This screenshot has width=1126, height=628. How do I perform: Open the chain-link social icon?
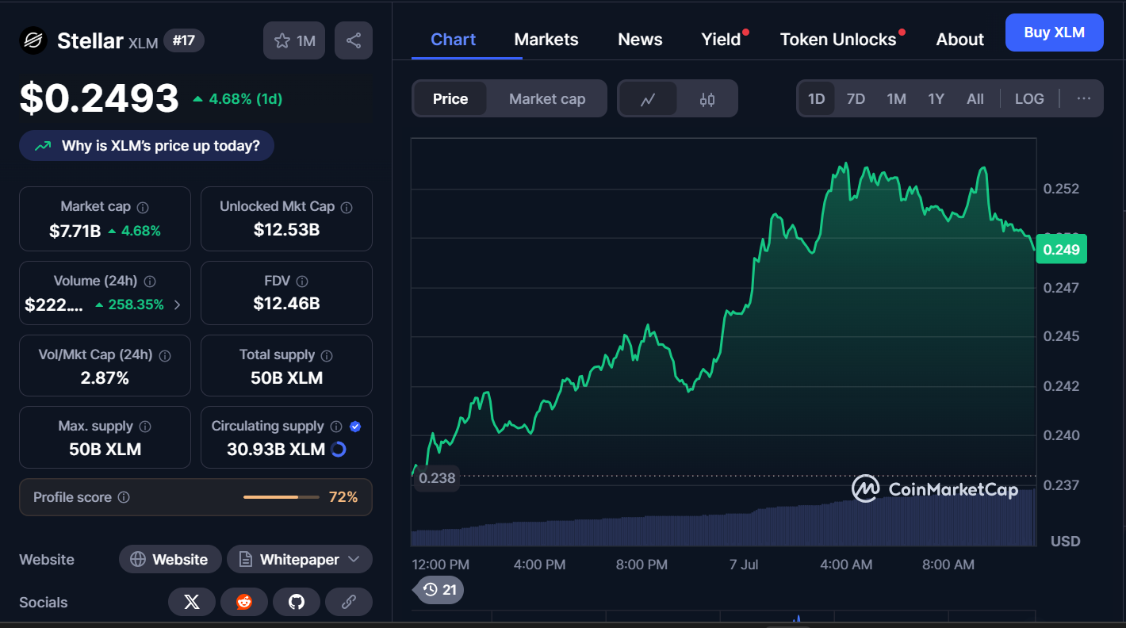[348, 602]
